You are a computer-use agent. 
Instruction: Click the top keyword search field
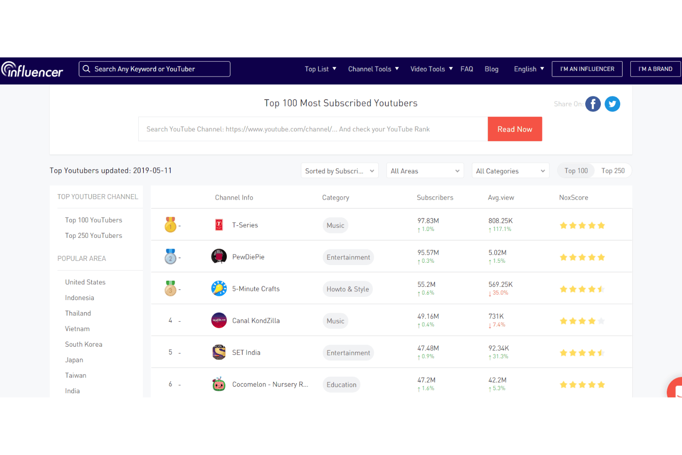pos(154,69)
